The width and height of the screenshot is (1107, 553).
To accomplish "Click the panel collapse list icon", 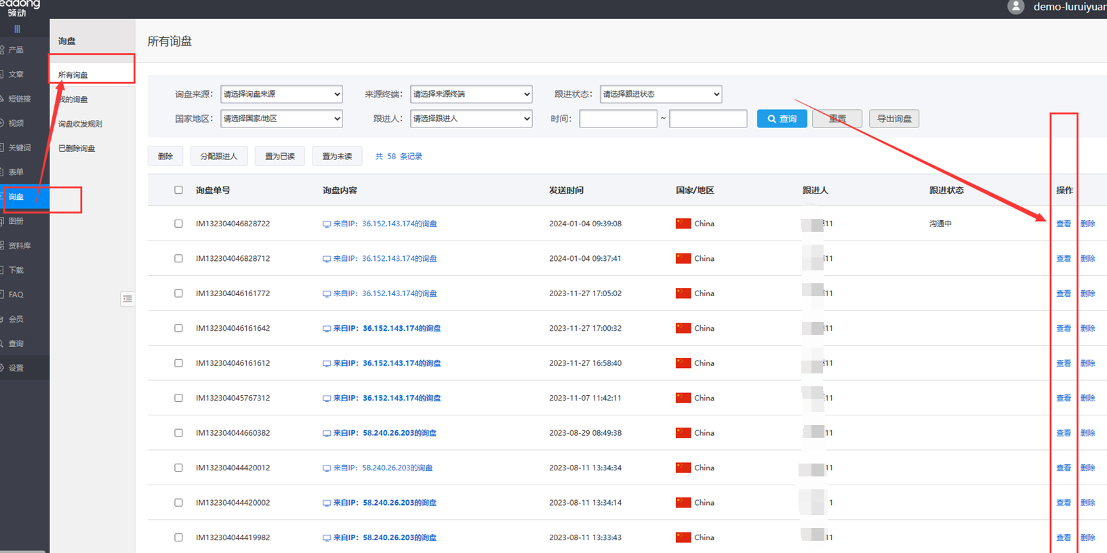I will pyautogui.click(x=127, y=299).
